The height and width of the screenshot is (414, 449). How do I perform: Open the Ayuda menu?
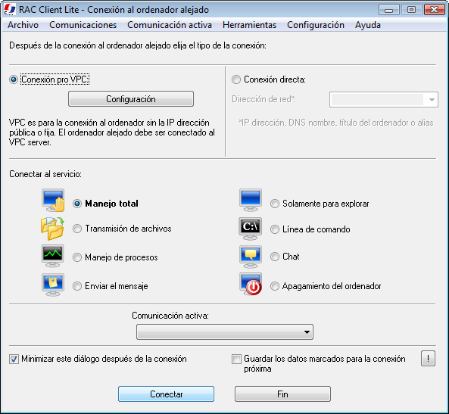pos(368,25)
